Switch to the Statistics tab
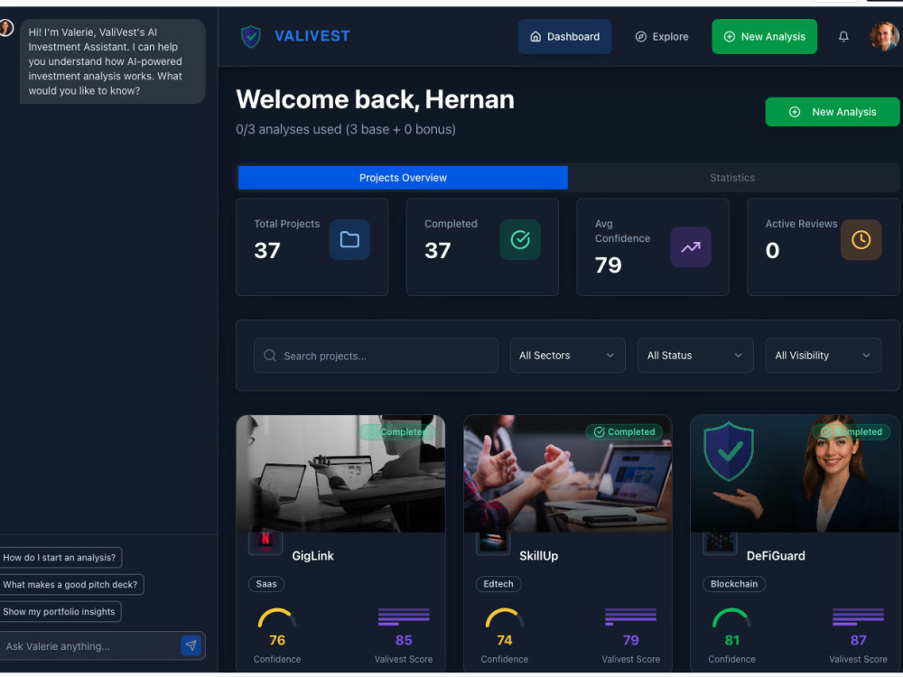This screenshot has height=677, width=903. [732, 178]
